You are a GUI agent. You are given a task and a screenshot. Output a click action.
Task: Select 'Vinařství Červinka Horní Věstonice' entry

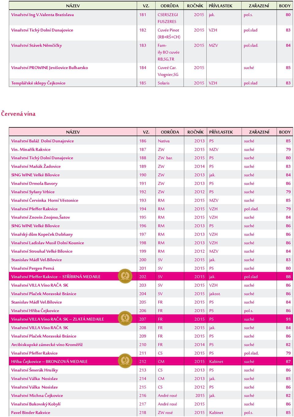click(45, 201)
